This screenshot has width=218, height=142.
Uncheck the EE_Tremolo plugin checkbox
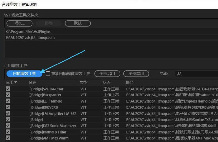(x=8, y=101)
